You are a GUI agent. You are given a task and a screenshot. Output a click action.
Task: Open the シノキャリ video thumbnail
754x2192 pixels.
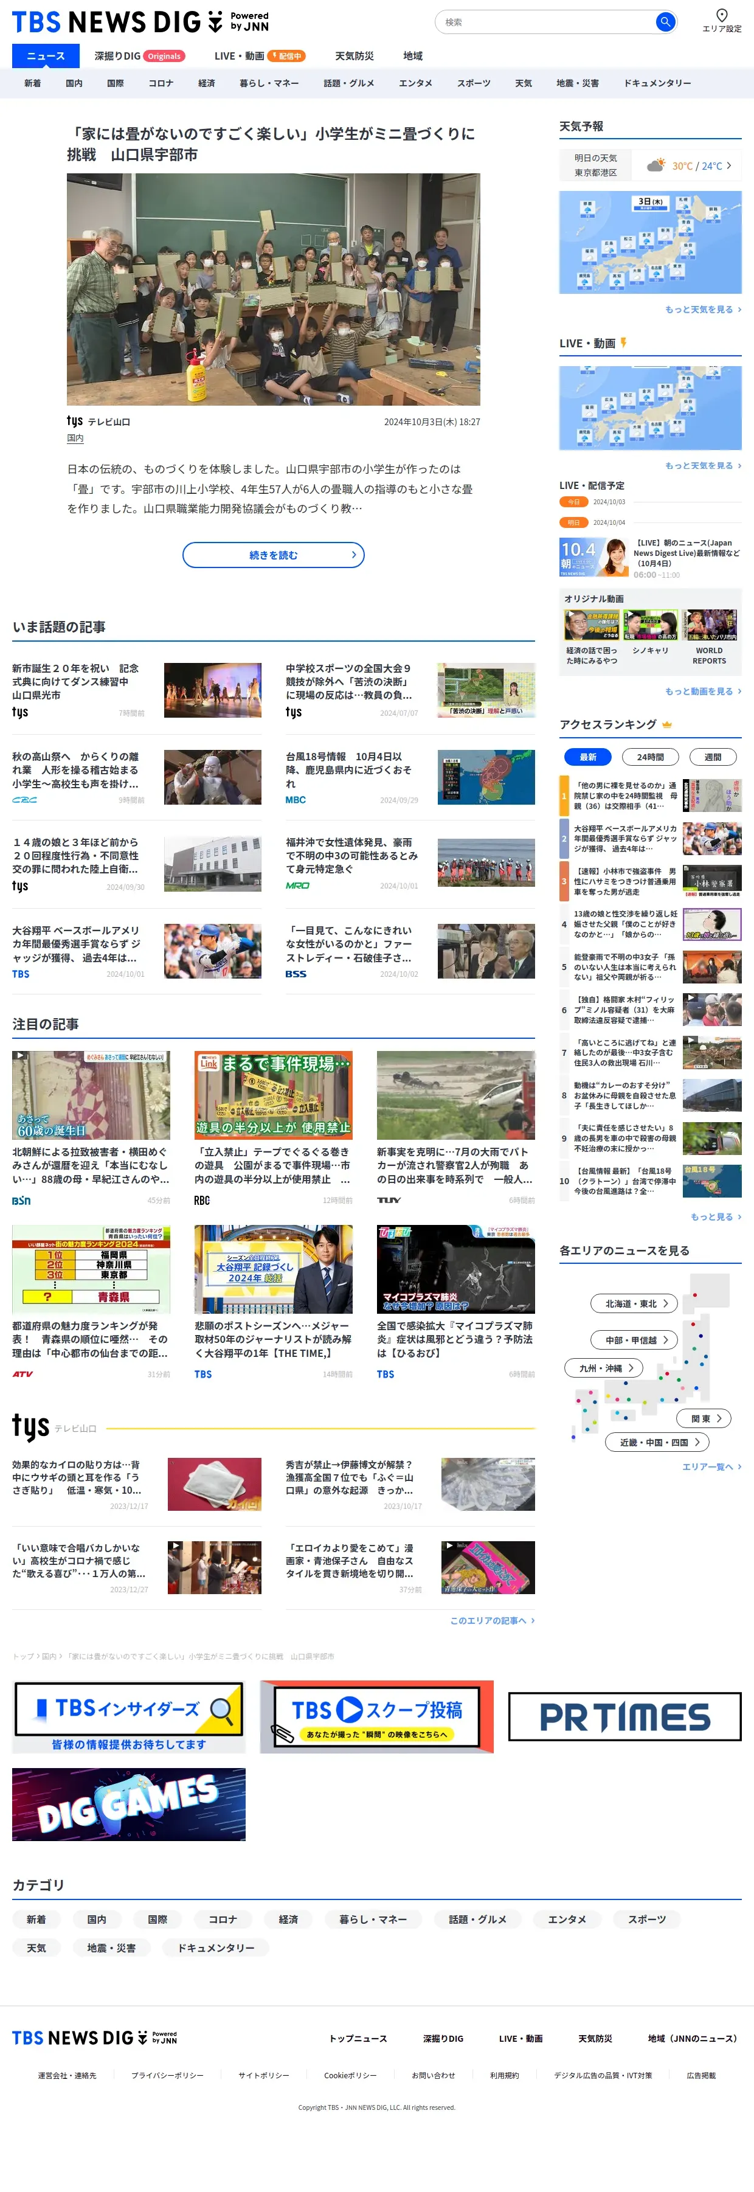tap(651, 625)
